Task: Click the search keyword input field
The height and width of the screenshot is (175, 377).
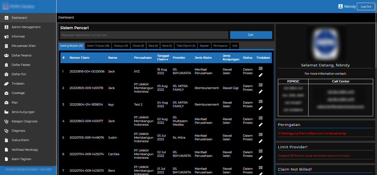Action: [144, 35]
